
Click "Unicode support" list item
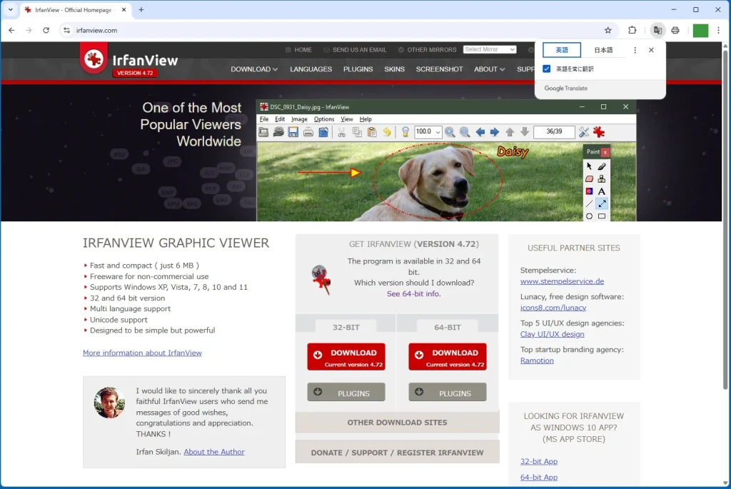click(119, 320)
